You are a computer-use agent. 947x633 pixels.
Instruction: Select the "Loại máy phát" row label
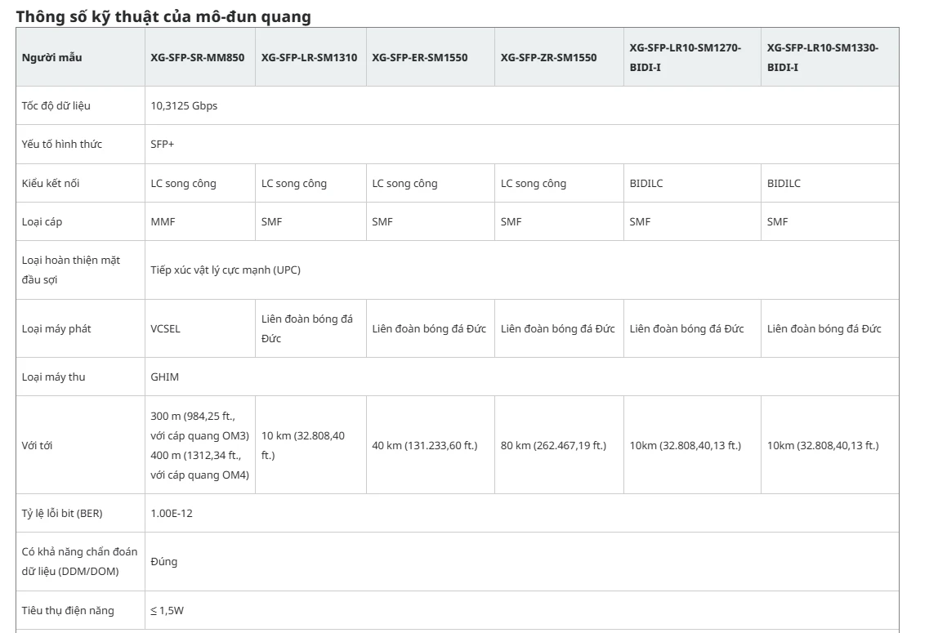coord(56,328)
